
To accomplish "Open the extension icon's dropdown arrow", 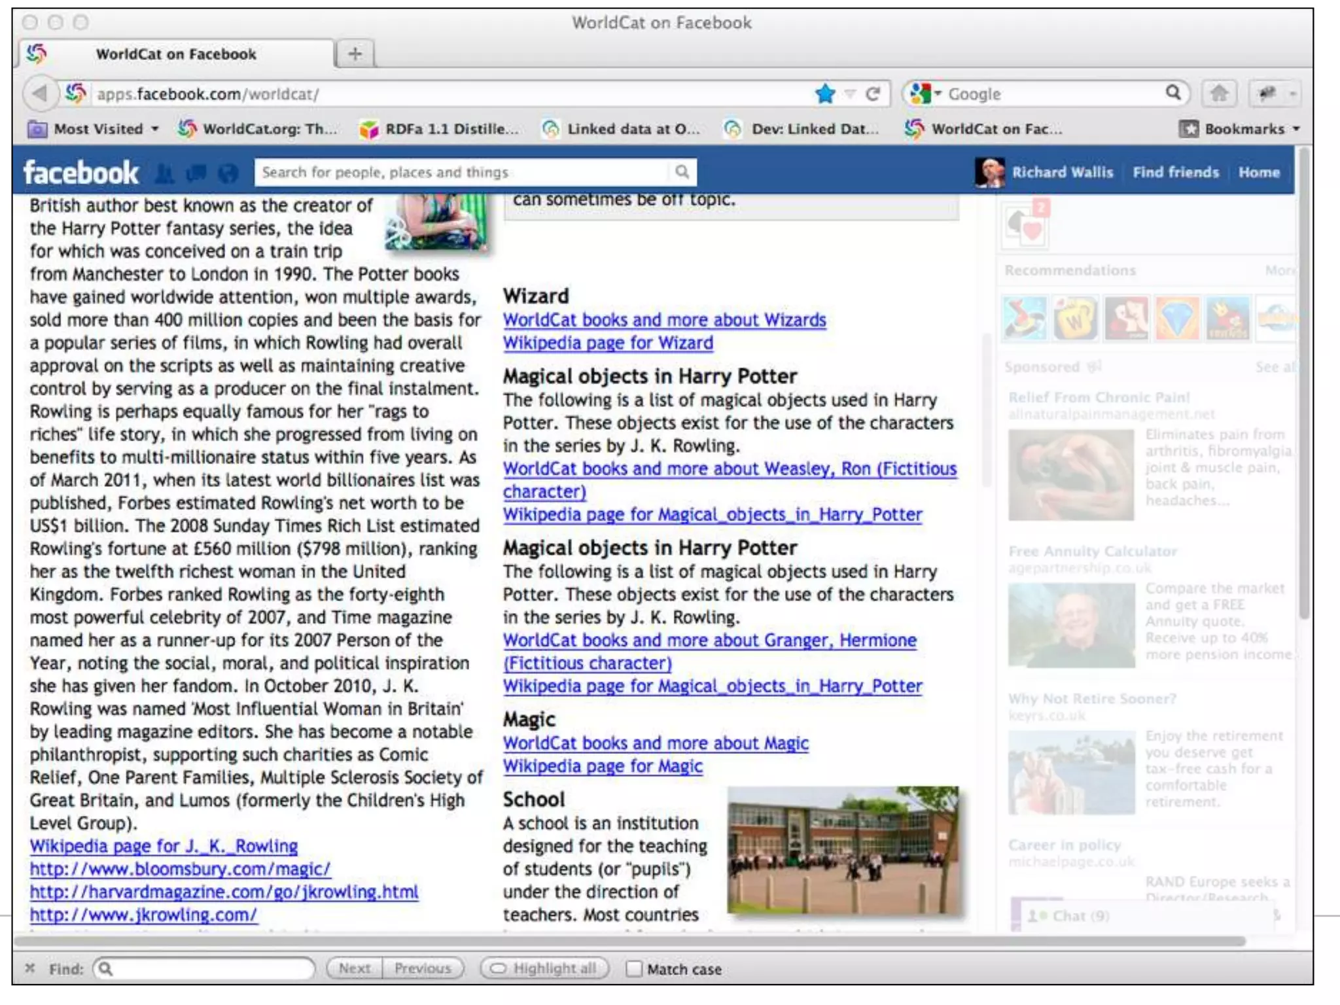I will pos(1292,94).
